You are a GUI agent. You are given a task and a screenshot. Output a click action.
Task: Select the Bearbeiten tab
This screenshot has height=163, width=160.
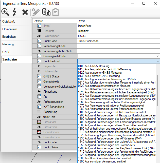coord(9,37)
